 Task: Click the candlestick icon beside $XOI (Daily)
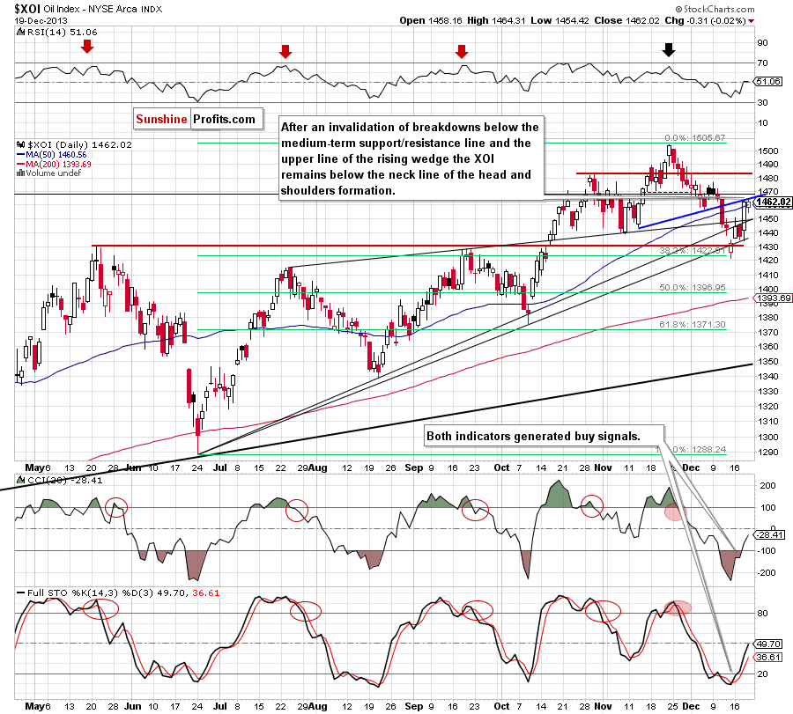click(x=21, y=144)
